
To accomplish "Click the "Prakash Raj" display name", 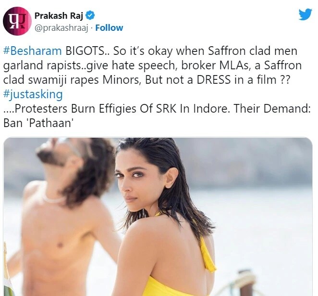I will click(59, 16).
